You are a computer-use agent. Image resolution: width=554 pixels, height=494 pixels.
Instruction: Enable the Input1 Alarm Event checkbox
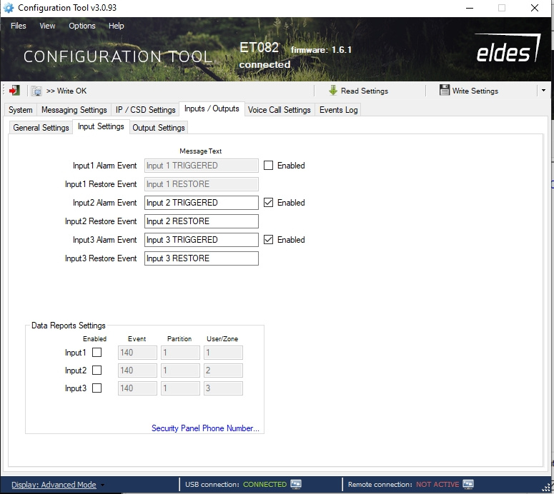tap(269, 166)
